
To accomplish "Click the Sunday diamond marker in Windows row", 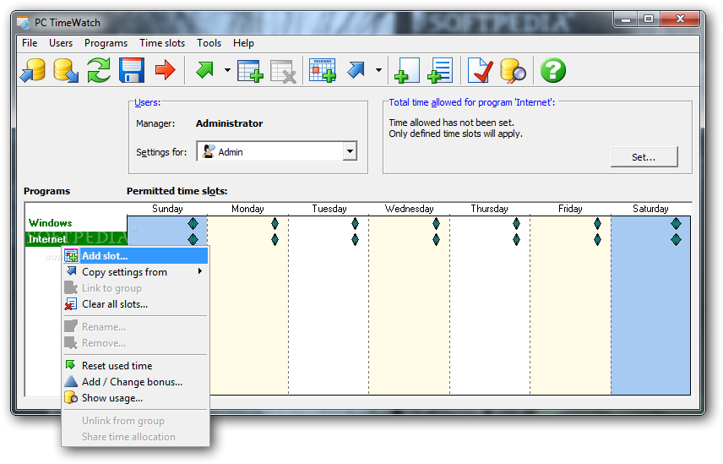I will coord(193,224).
